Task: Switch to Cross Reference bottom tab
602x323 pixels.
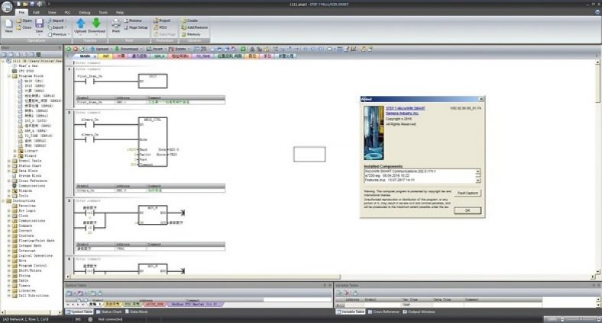Action: tap(384, 312)
